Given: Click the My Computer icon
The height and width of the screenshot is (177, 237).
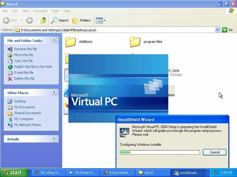Looking at the screenshot, I should (x=10, y=119).
